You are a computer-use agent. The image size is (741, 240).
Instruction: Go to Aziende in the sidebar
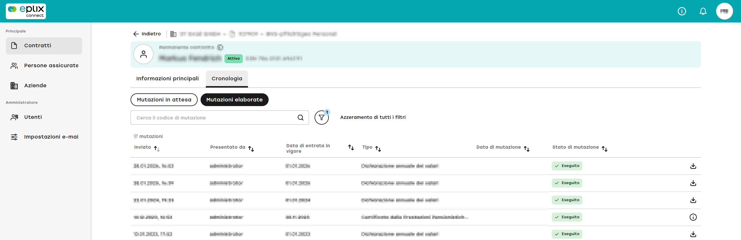44,86
